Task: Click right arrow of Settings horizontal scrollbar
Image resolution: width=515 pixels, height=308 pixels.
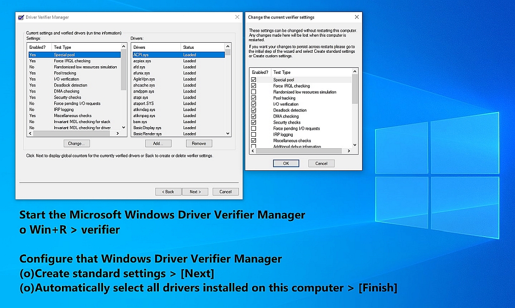Action: pos(118,134)
